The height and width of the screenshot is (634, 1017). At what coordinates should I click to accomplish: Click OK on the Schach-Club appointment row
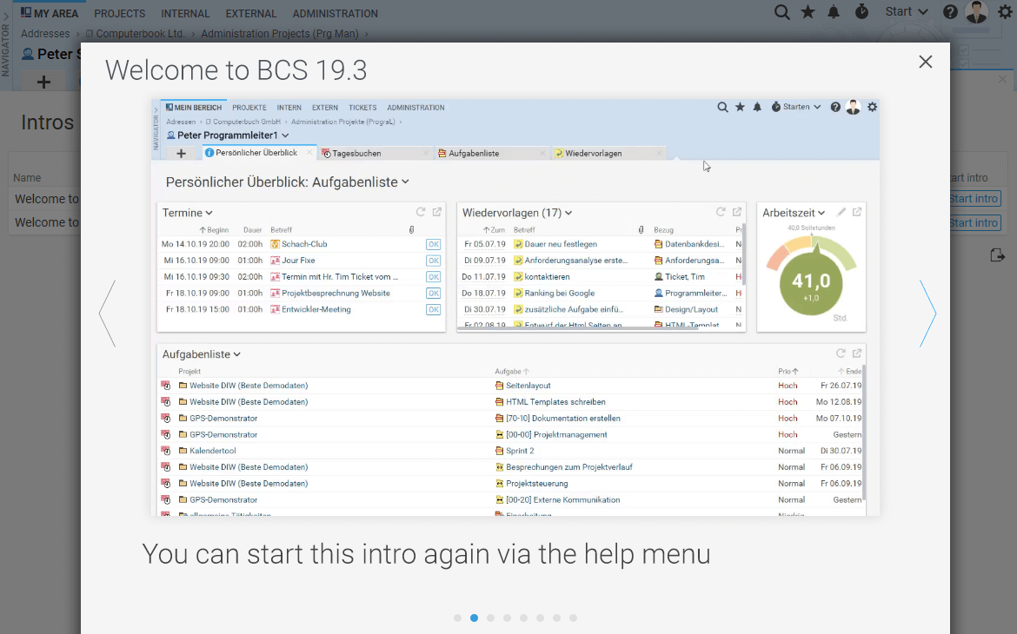tap(433, 244)
